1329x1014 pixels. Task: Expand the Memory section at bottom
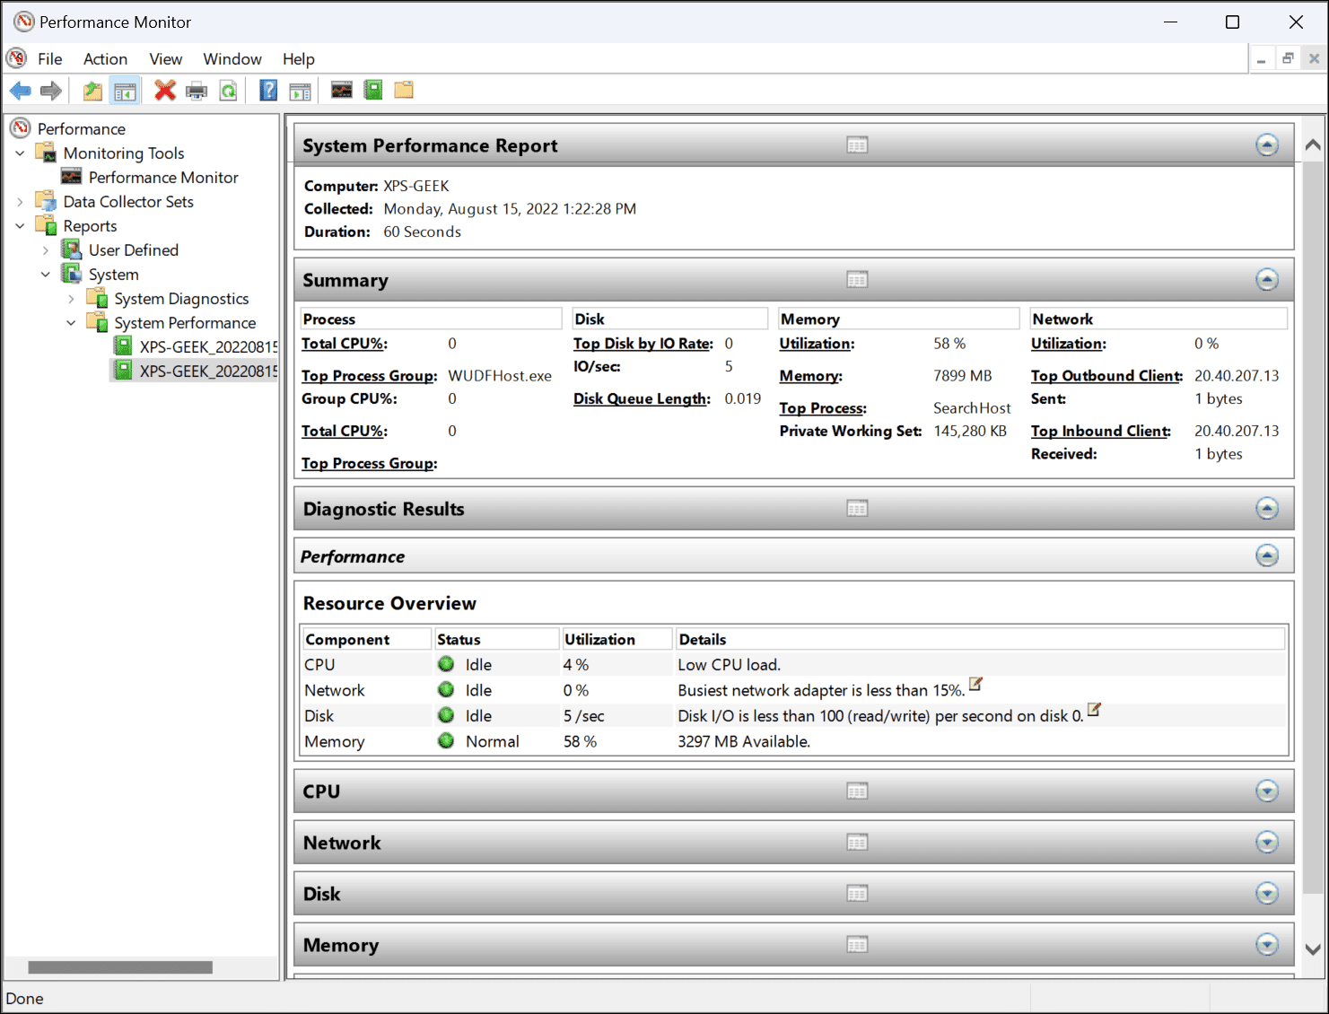click(1266, 945)
